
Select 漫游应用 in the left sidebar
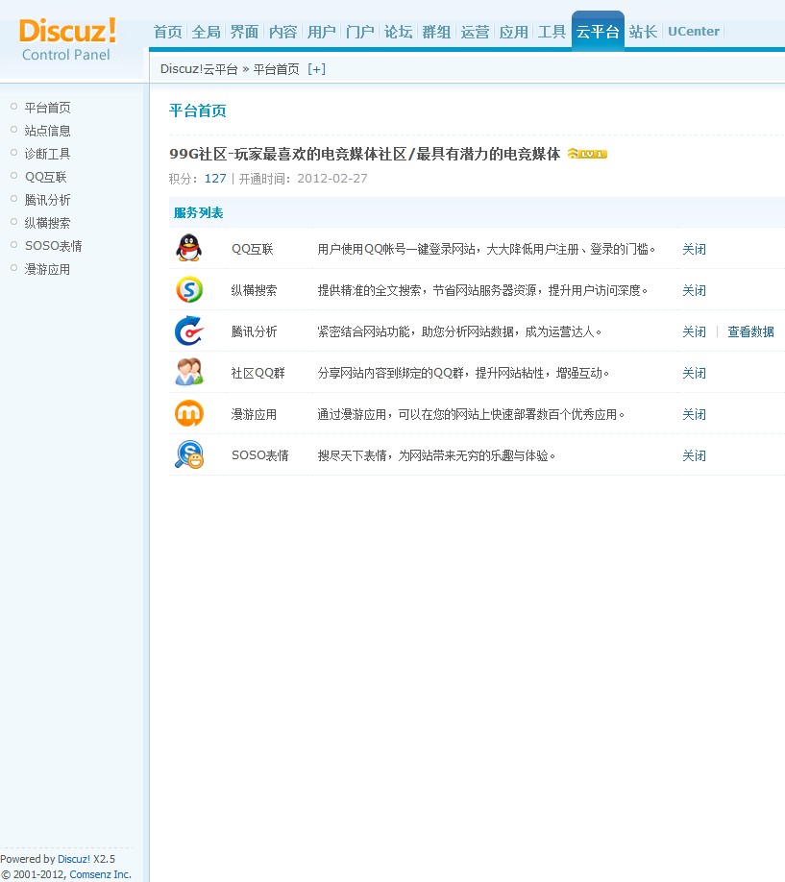coord(48,269)
